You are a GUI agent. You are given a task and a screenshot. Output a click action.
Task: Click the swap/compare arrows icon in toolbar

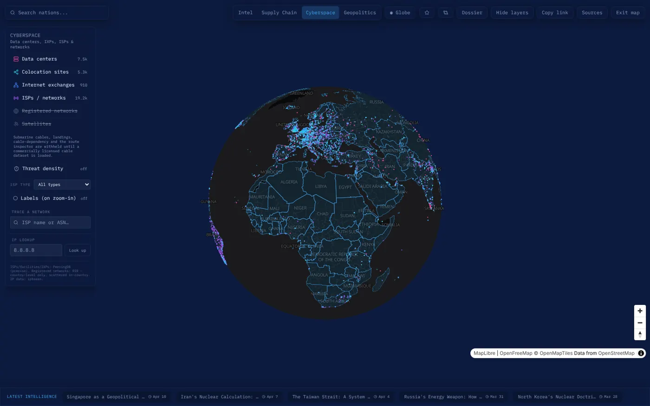tap(445, 13)
